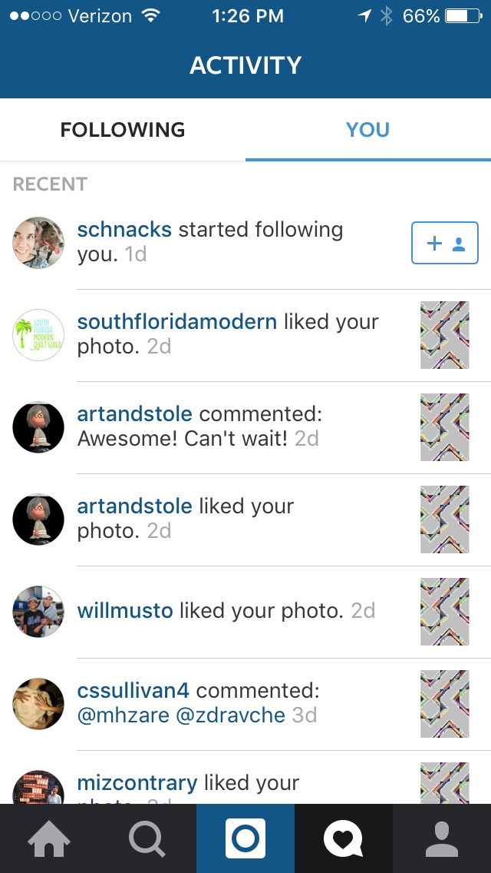
Task: Tap the center Camera icon
Action: 245,838
